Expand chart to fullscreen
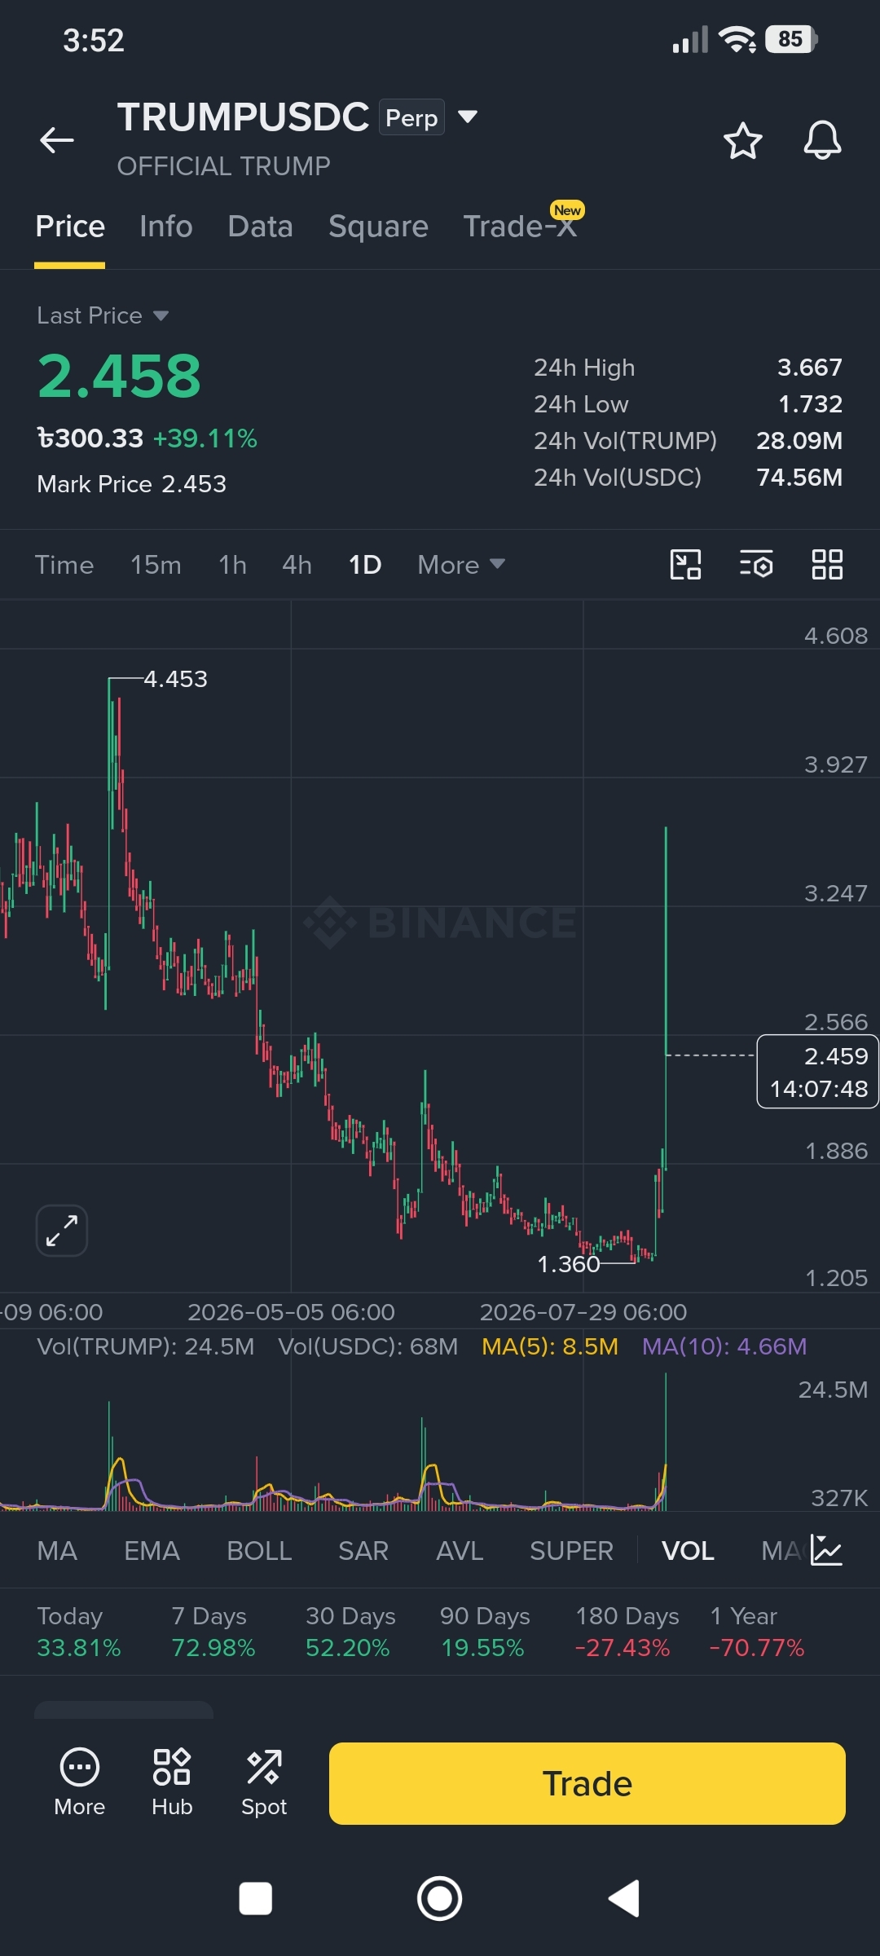This screenshot has width=880, height=1956. [x=62, y=1231]
